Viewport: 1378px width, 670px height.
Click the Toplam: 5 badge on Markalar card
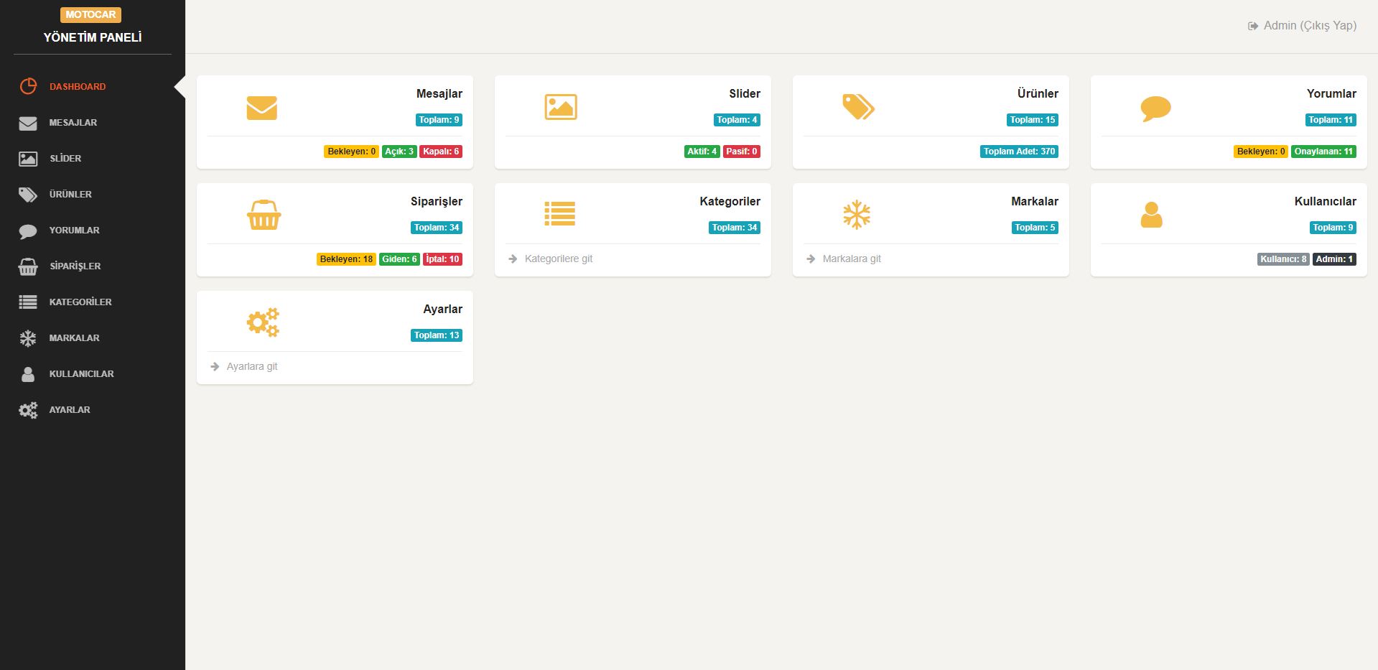tap(1035, 228)
